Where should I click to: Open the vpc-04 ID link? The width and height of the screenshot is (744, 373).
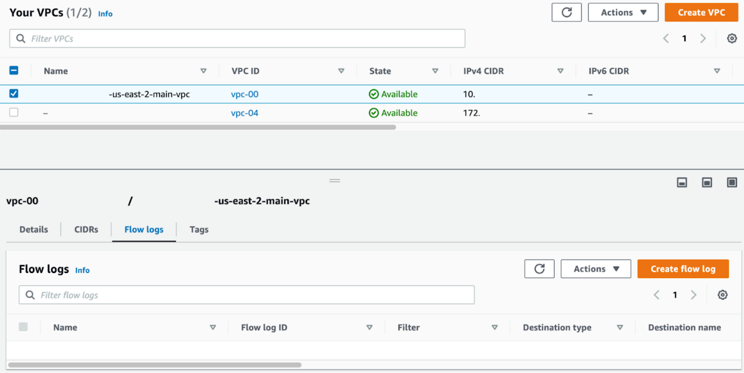(x=245, y=113)
